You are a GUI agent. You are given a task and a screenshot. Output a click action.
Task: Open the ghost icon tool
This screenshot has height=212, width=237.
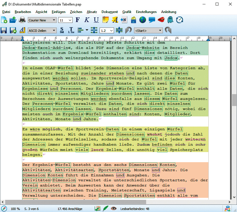click(x=170, y=20)
